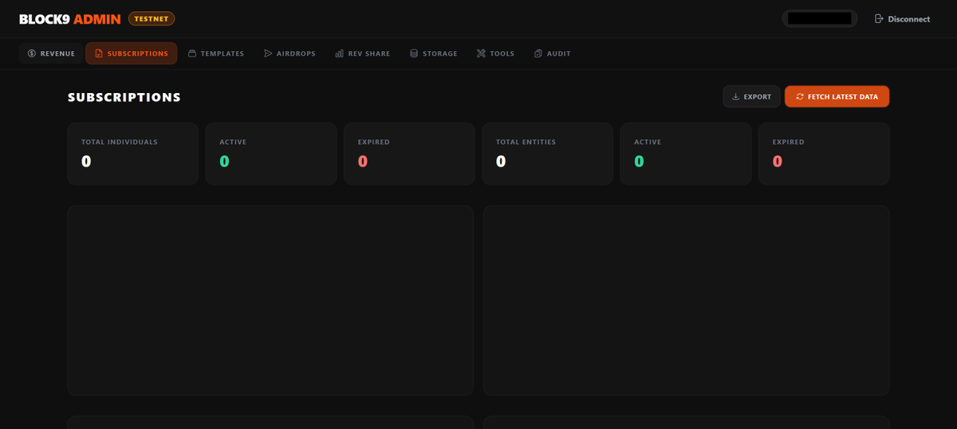Click the redacted wallet address pill
The image size is (957, 429).
820,18
